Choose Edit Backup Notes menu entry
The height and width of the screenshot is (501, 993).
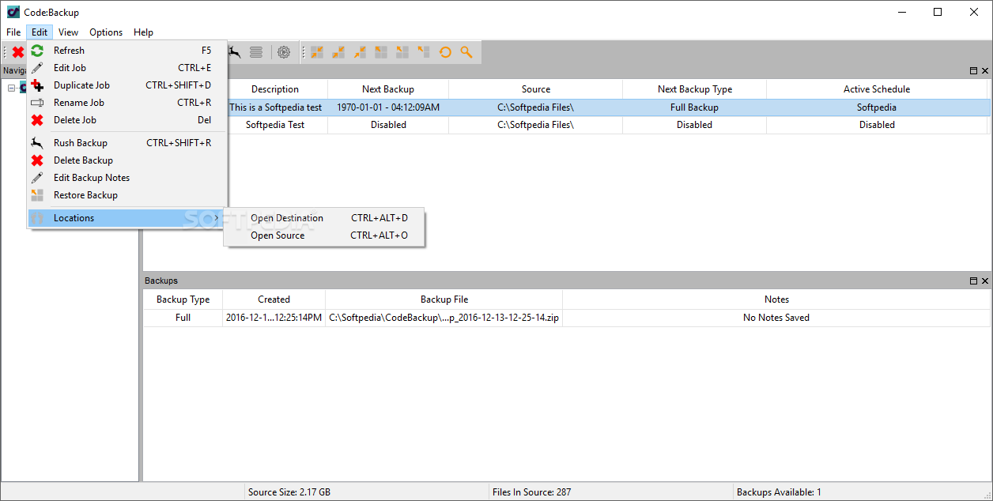pos(127,178)
